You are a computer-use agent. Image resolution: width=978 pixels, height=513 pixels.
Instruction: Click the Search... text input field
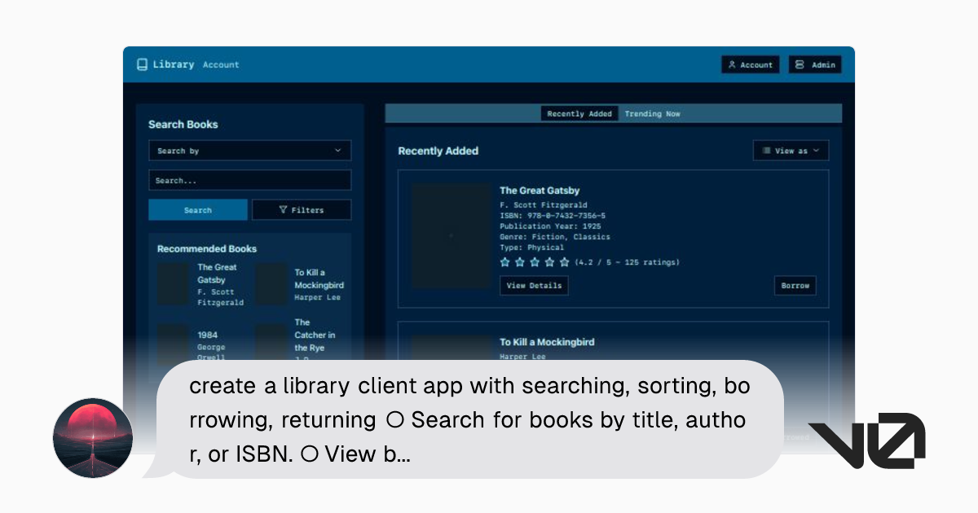click(x=249, y=180)
